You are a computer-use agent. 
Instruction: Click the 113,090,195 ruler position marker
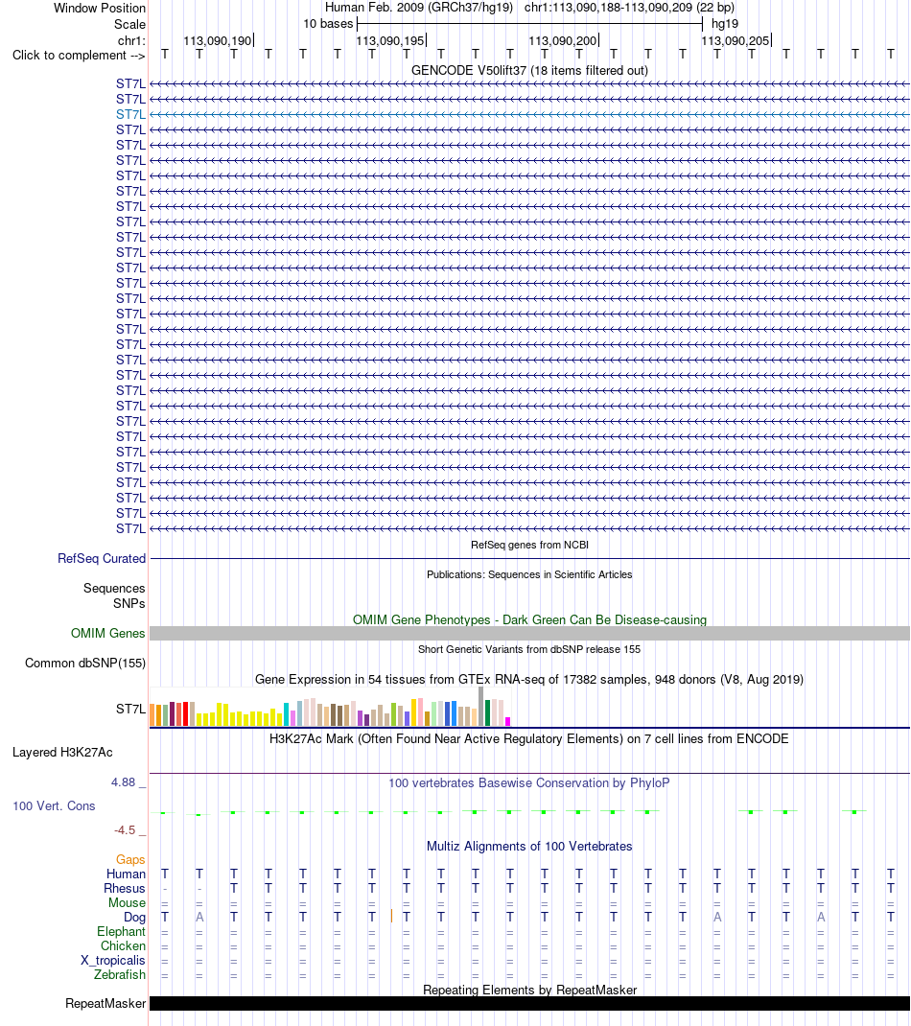390,40
